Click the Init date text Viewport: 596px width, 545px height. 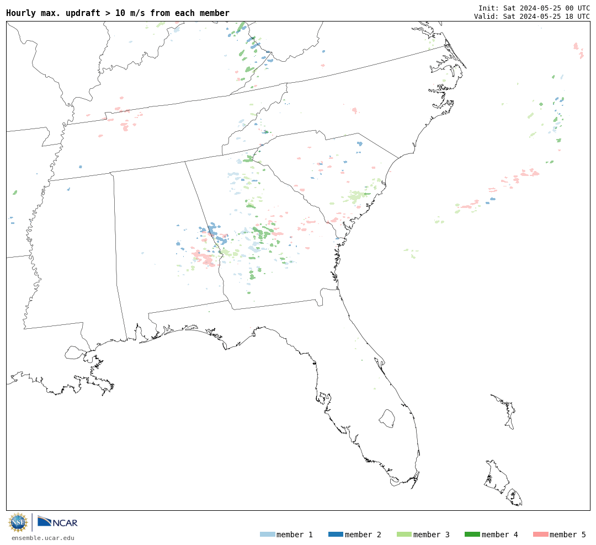point(534,8)
